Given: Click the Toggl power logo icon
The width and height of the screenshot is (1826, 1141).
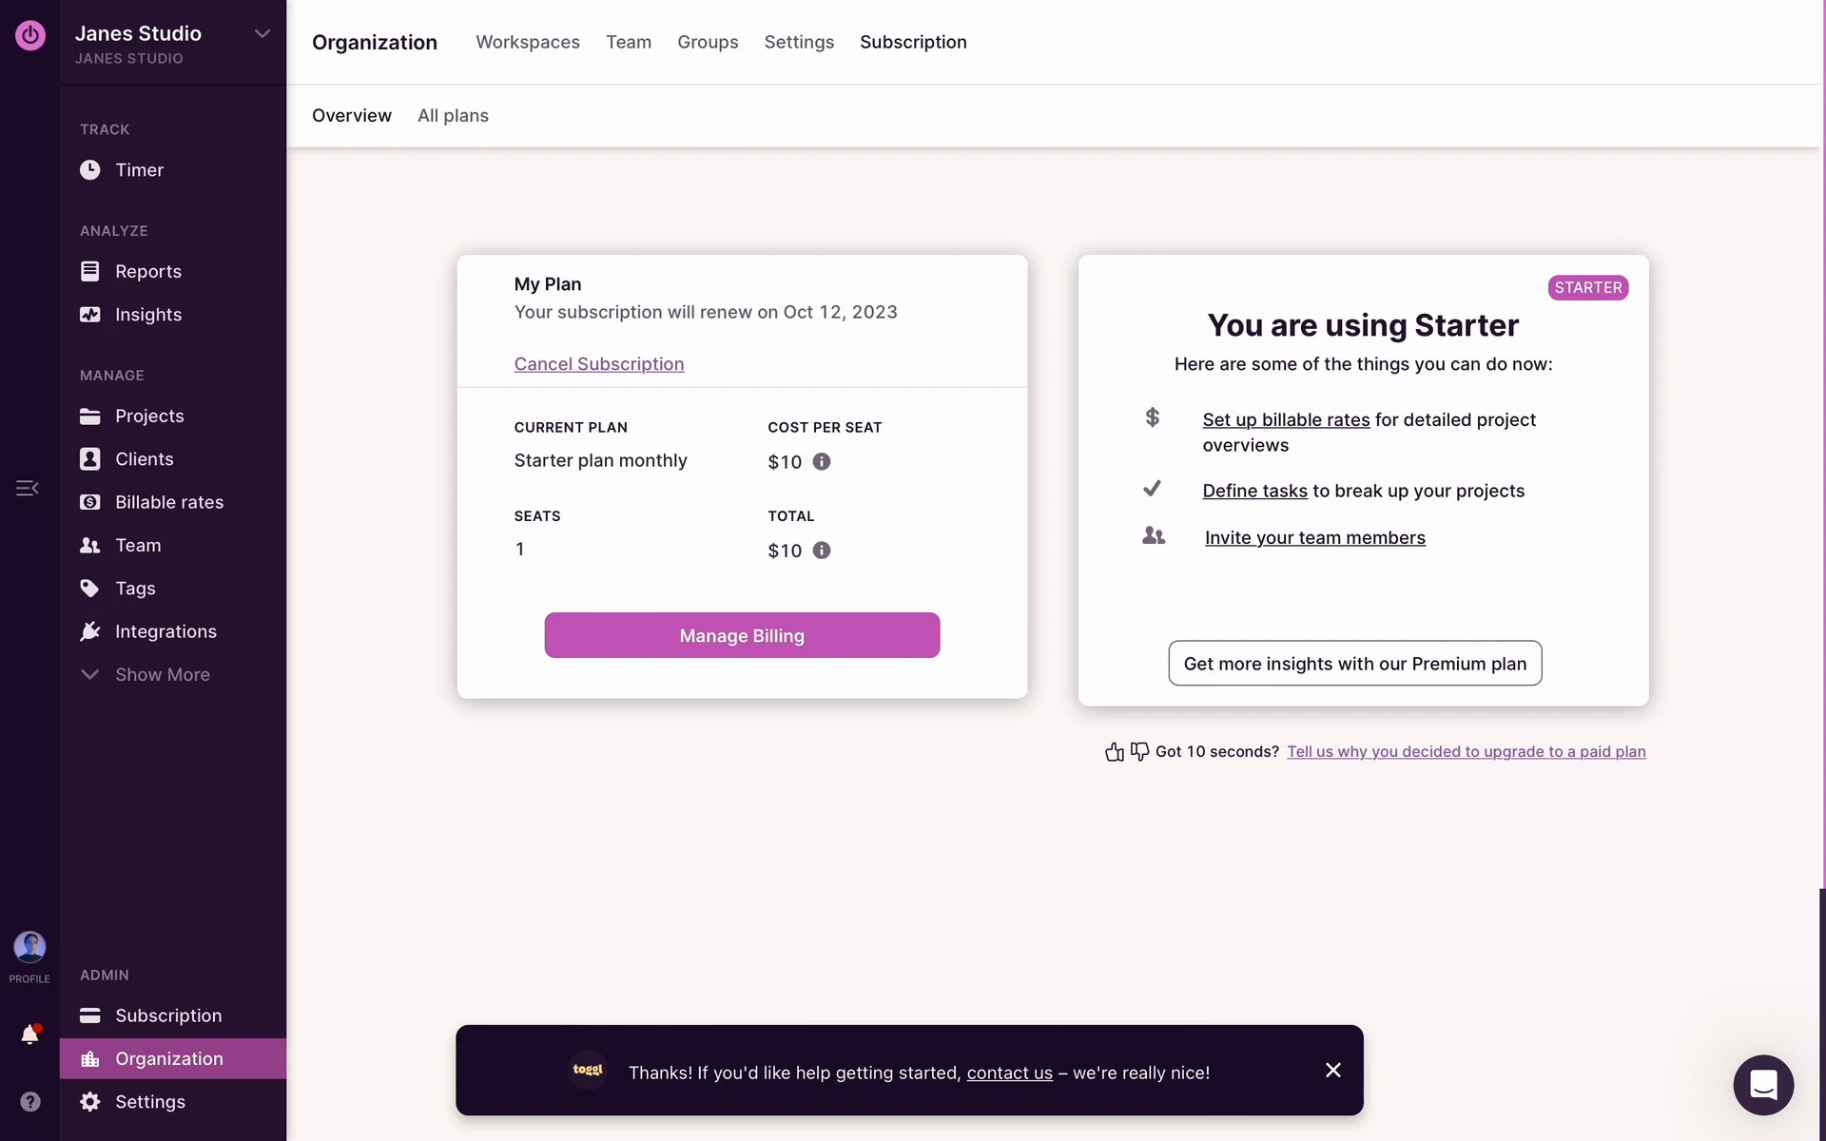Looking at the screenshot, I should point(30,35).
